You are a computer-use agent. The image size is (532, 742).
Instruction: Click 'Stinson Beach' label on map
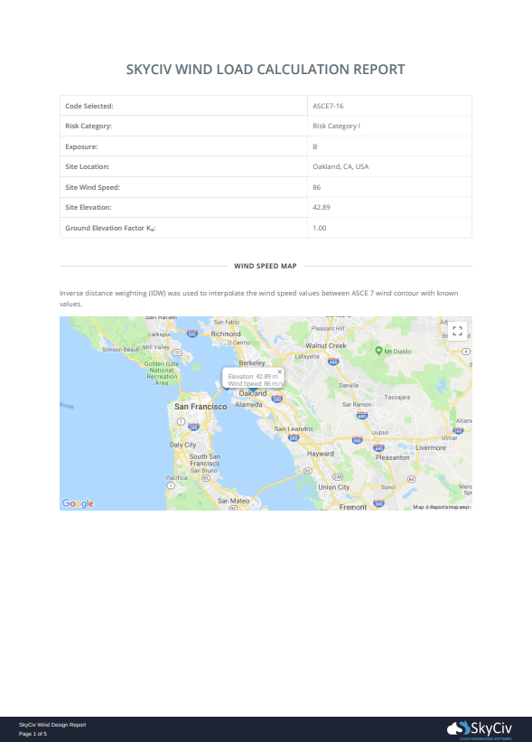pos(121,350)
